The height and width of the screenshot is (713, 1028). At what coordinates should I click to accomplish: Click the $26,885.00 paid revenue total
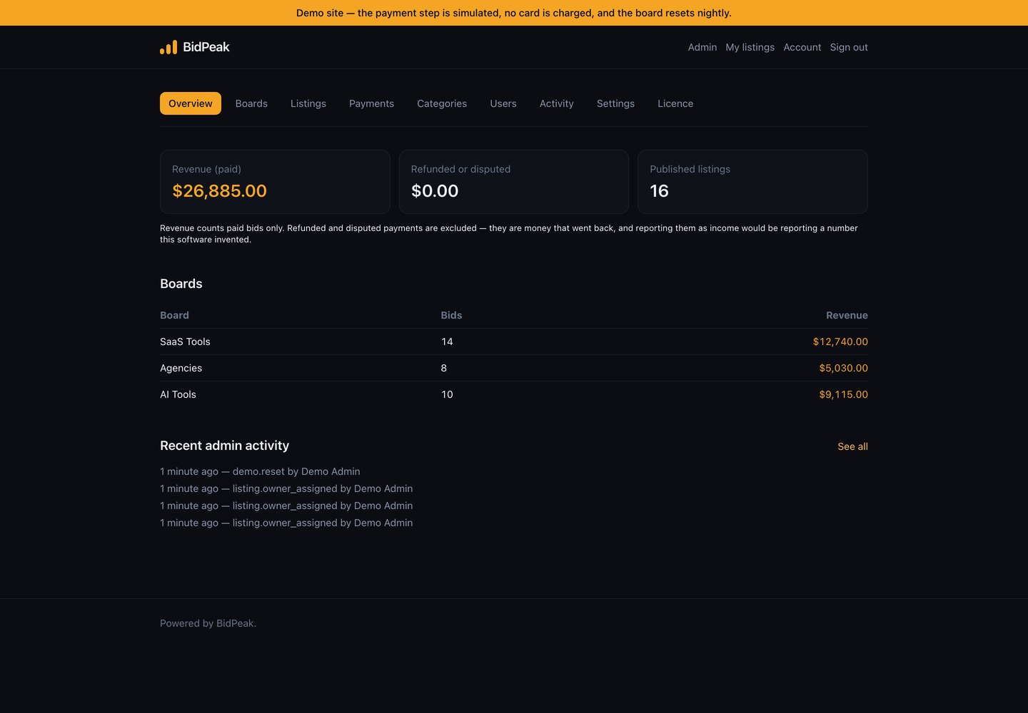(219, 191)
